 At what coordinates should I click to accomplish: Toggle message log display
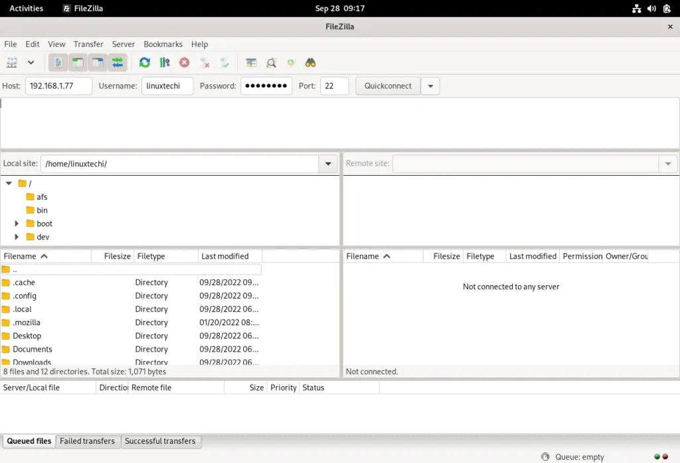click(58, 63)
